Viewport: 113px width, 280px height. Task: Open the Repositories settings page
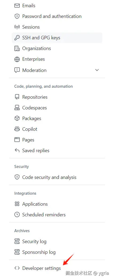pos(57,97)
